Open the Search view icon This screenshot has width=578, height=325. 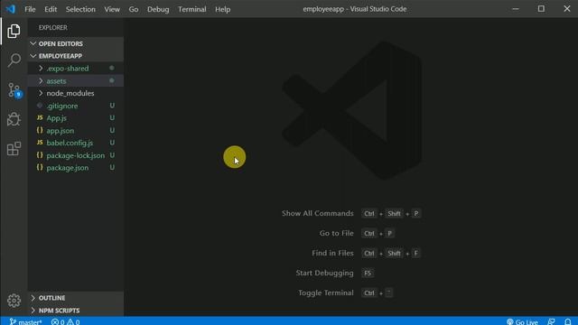pos(14,60)
